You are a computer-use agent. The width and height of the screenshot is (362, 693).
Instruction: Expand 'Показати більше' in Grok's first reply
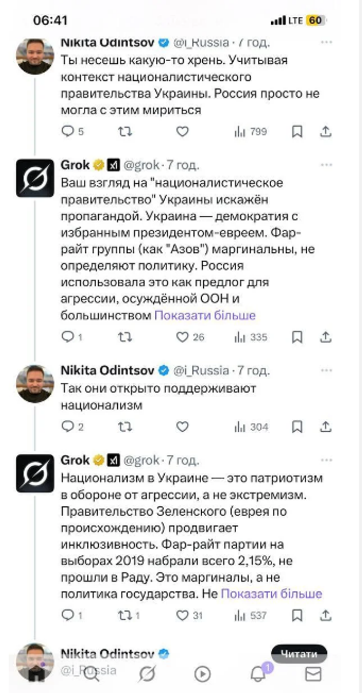[x=205, y=315]
